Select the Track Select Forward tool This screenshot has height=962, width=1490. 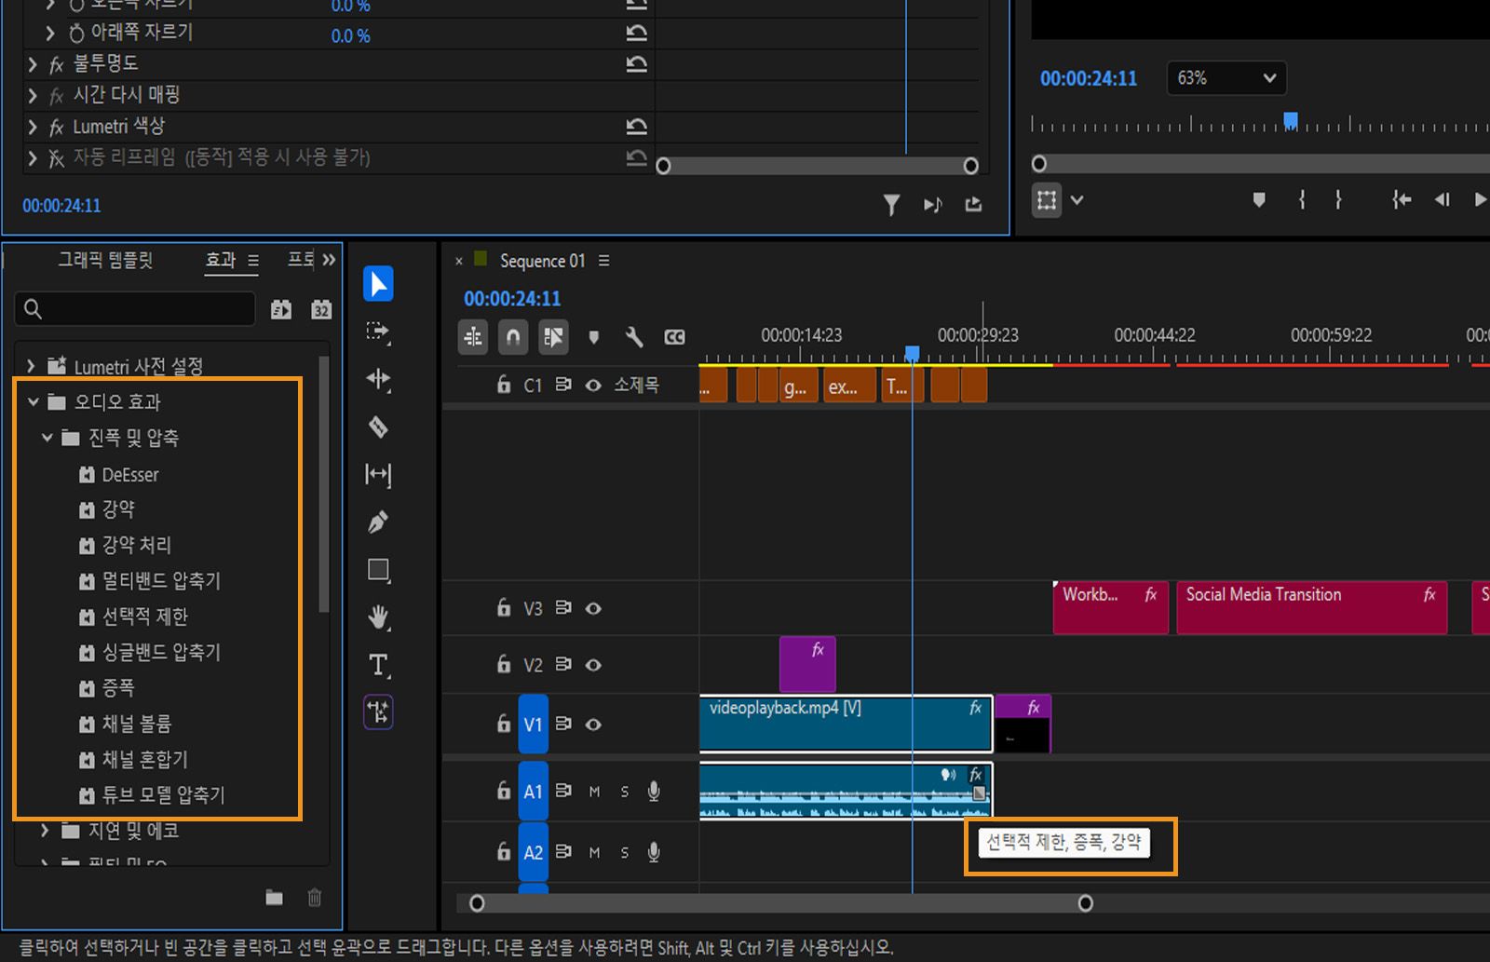377,332
